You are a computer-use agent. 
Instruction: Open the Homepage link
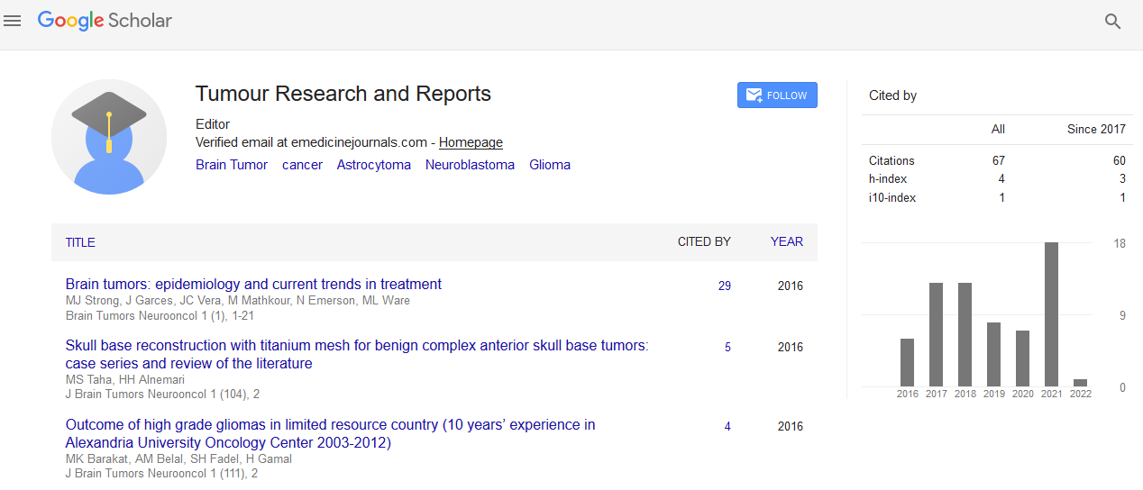pyautogui.click(x=471, y=142)
